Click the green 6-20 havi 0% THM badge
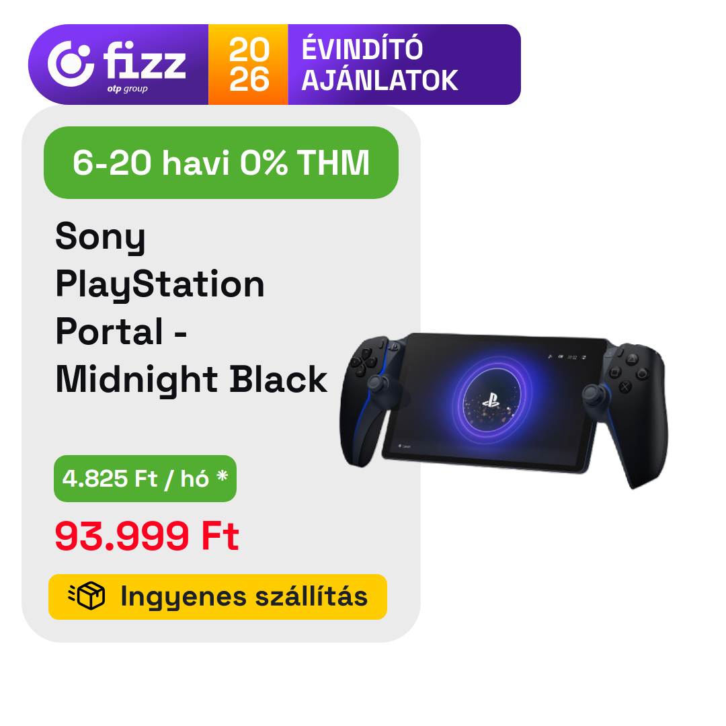The width and height of the screenshot is (726, 726). (x=221, y=163)
